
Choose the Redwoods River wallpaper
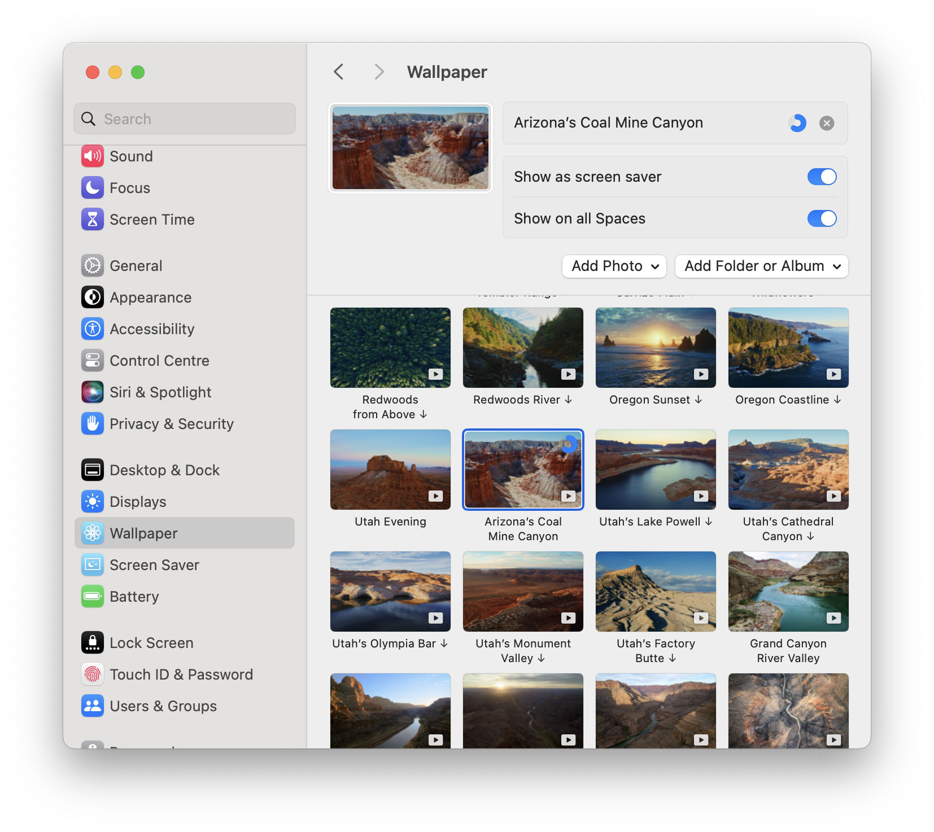pos(523,348)
